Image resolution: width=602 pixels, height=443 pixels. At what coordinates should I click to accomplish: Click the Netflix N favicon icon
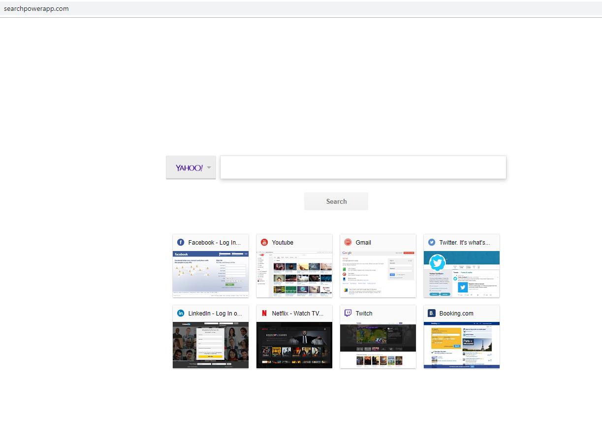[264, 313]
